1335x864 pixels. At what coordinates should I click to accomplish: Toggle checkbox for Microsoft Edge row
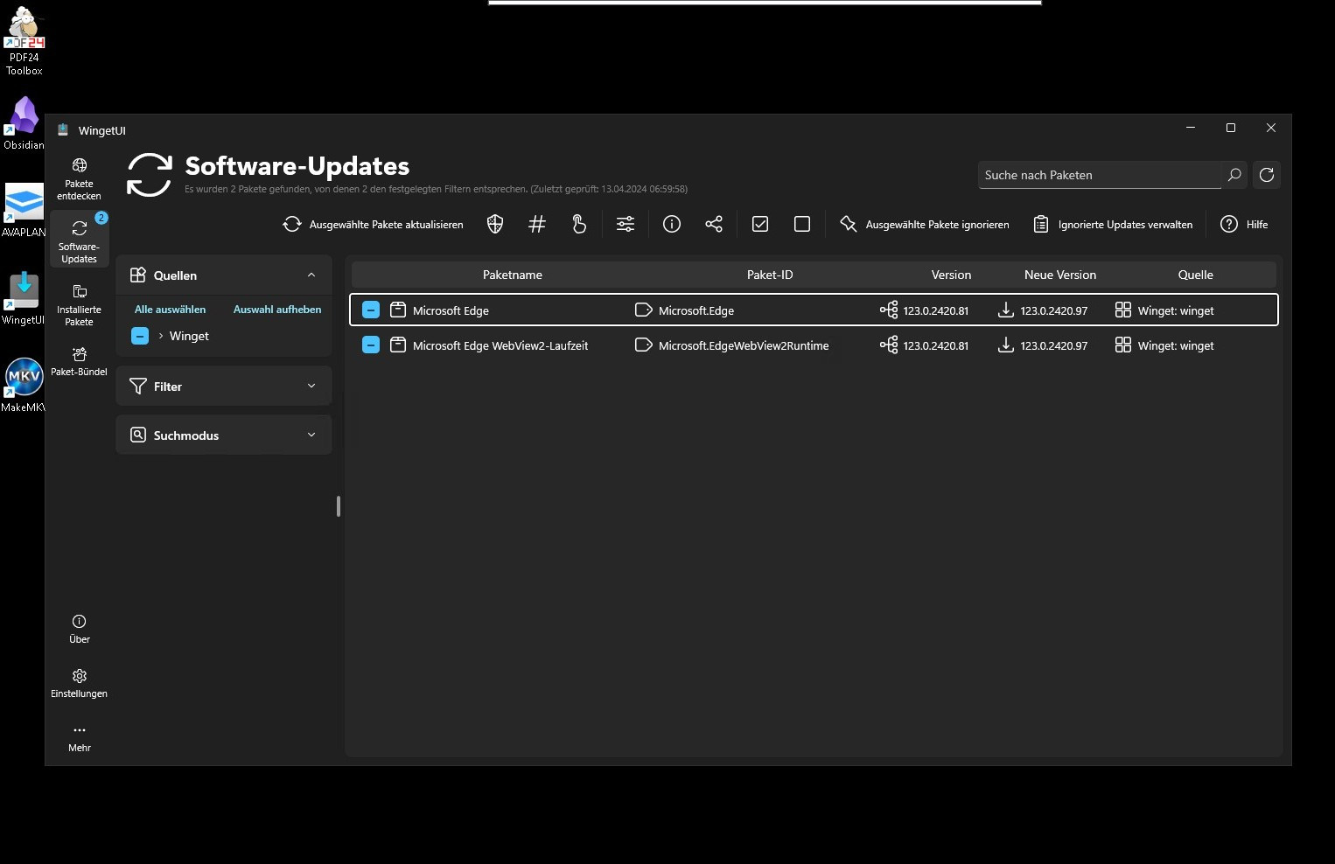click(x=371, y=310)
